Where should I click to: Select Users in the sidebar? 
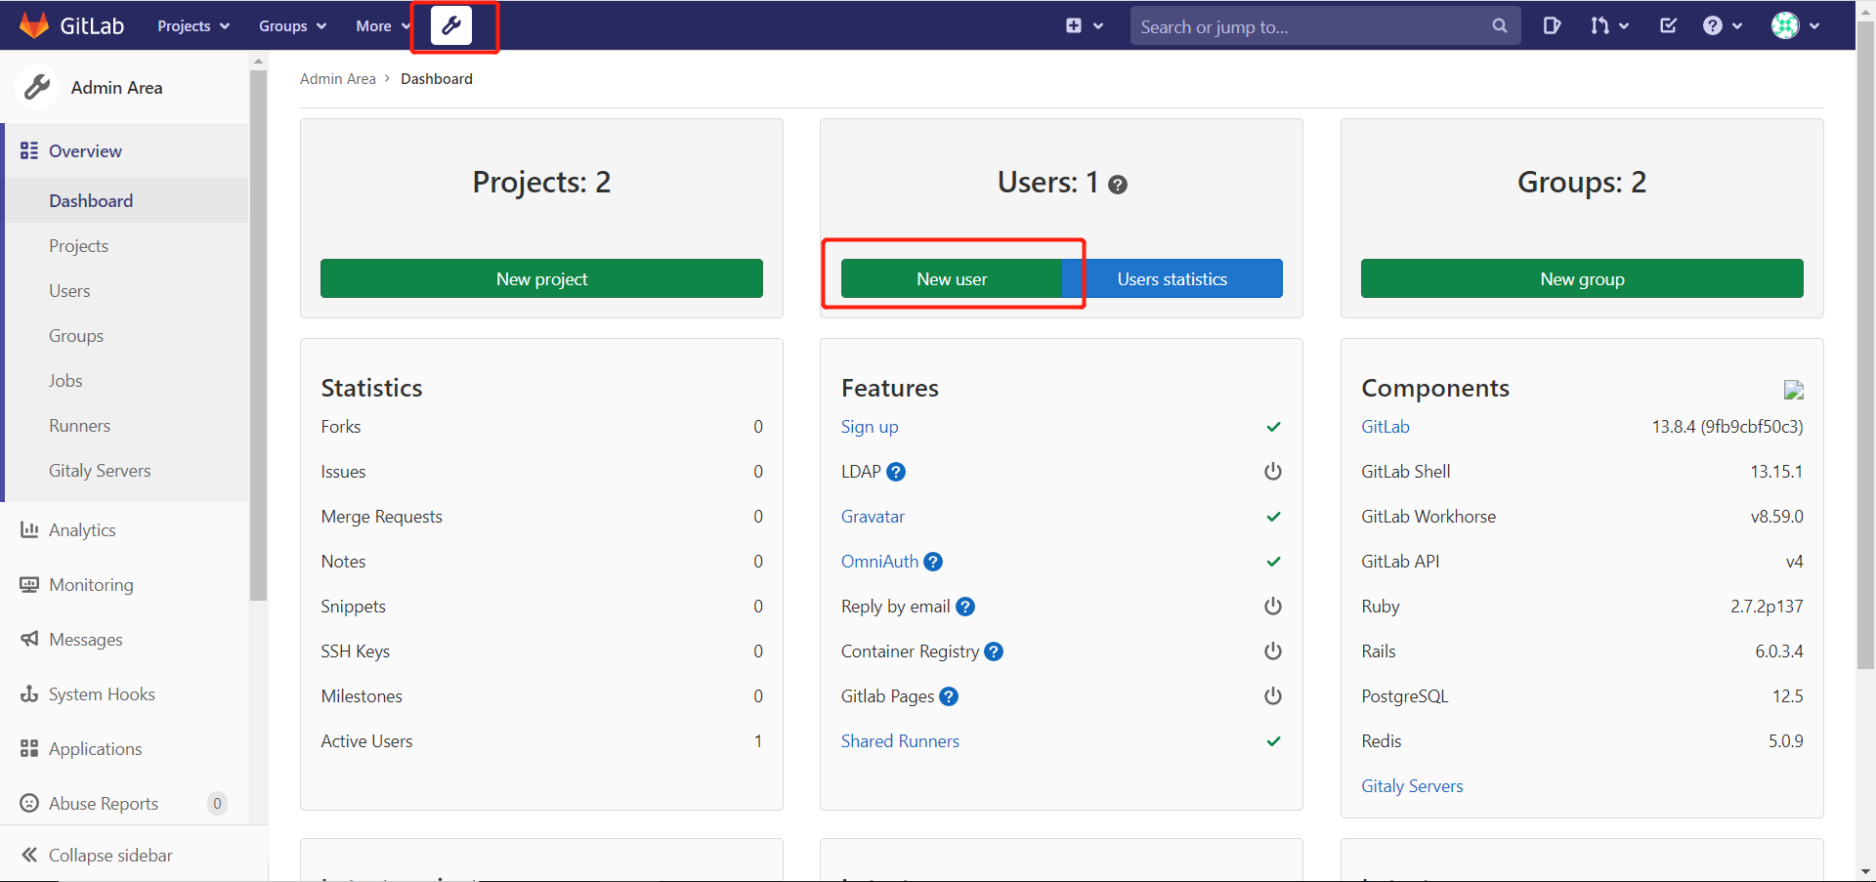click(127, 290)
